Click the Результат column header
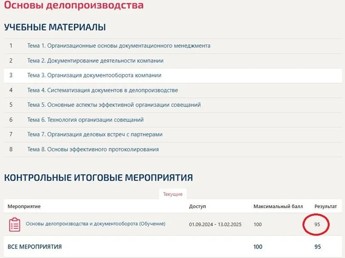Viewport: 345px width, 258px height. pos(326,206)
